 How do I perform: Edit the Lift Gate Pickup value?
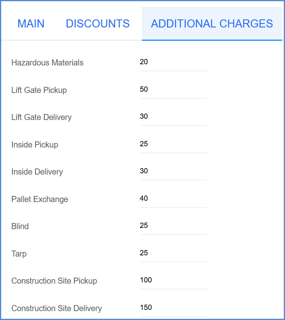[173, 90]
